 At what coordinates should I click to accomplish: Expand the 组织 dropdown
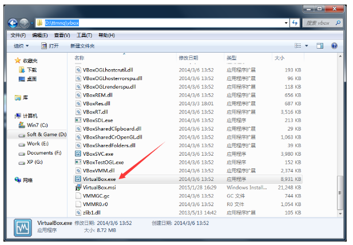tap(21, 46)
